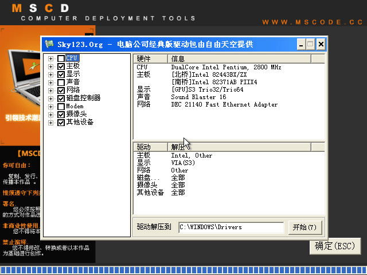This screenshot has height=275, width=367.
Task: Select the 显示 tree label
Action: (x=73, y=74)
